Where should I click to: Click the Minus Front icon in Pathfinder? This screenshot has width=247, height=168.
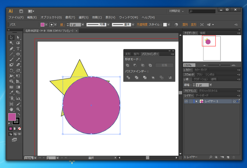click(135, 65)
